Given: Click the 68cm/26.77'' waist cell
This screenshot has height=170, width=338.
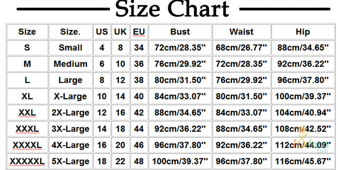Looking at the screenshot, I should (x=242, y=48).
